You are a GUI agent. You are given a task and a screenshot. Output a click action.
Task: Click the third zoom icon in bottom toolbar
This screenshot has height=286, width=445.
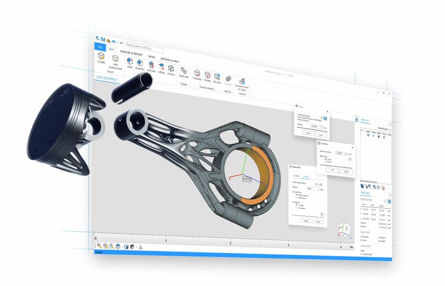112,246
